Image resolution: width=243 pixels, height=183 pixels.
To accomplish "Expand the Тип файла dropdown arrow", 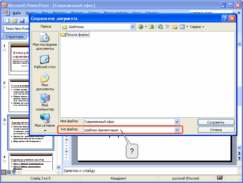I will pyautogui.click(x=177, y=130).
